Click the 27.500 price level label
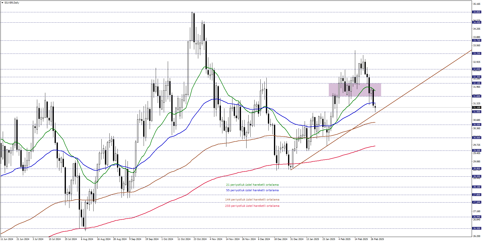Image resolution: width=482 pixels, height=242 pixels. [x=476, y=202]
